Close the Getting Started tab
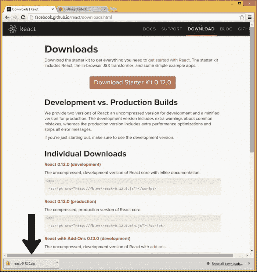This screenshot has width=257, height=272. pyautogui.click(x=105, y=9)
